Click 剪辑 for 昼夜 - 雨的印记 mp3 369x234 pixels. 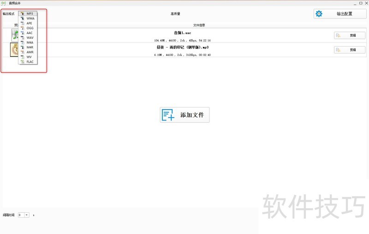(x=350, y=50)
